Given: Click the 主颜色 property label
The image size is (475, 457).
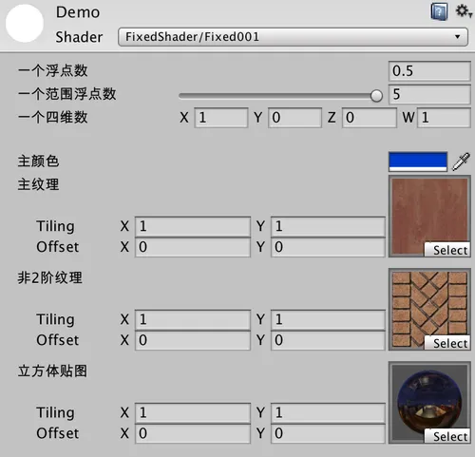Looking at the screenshot, I should pyautogui.click(x=38, y=162).
